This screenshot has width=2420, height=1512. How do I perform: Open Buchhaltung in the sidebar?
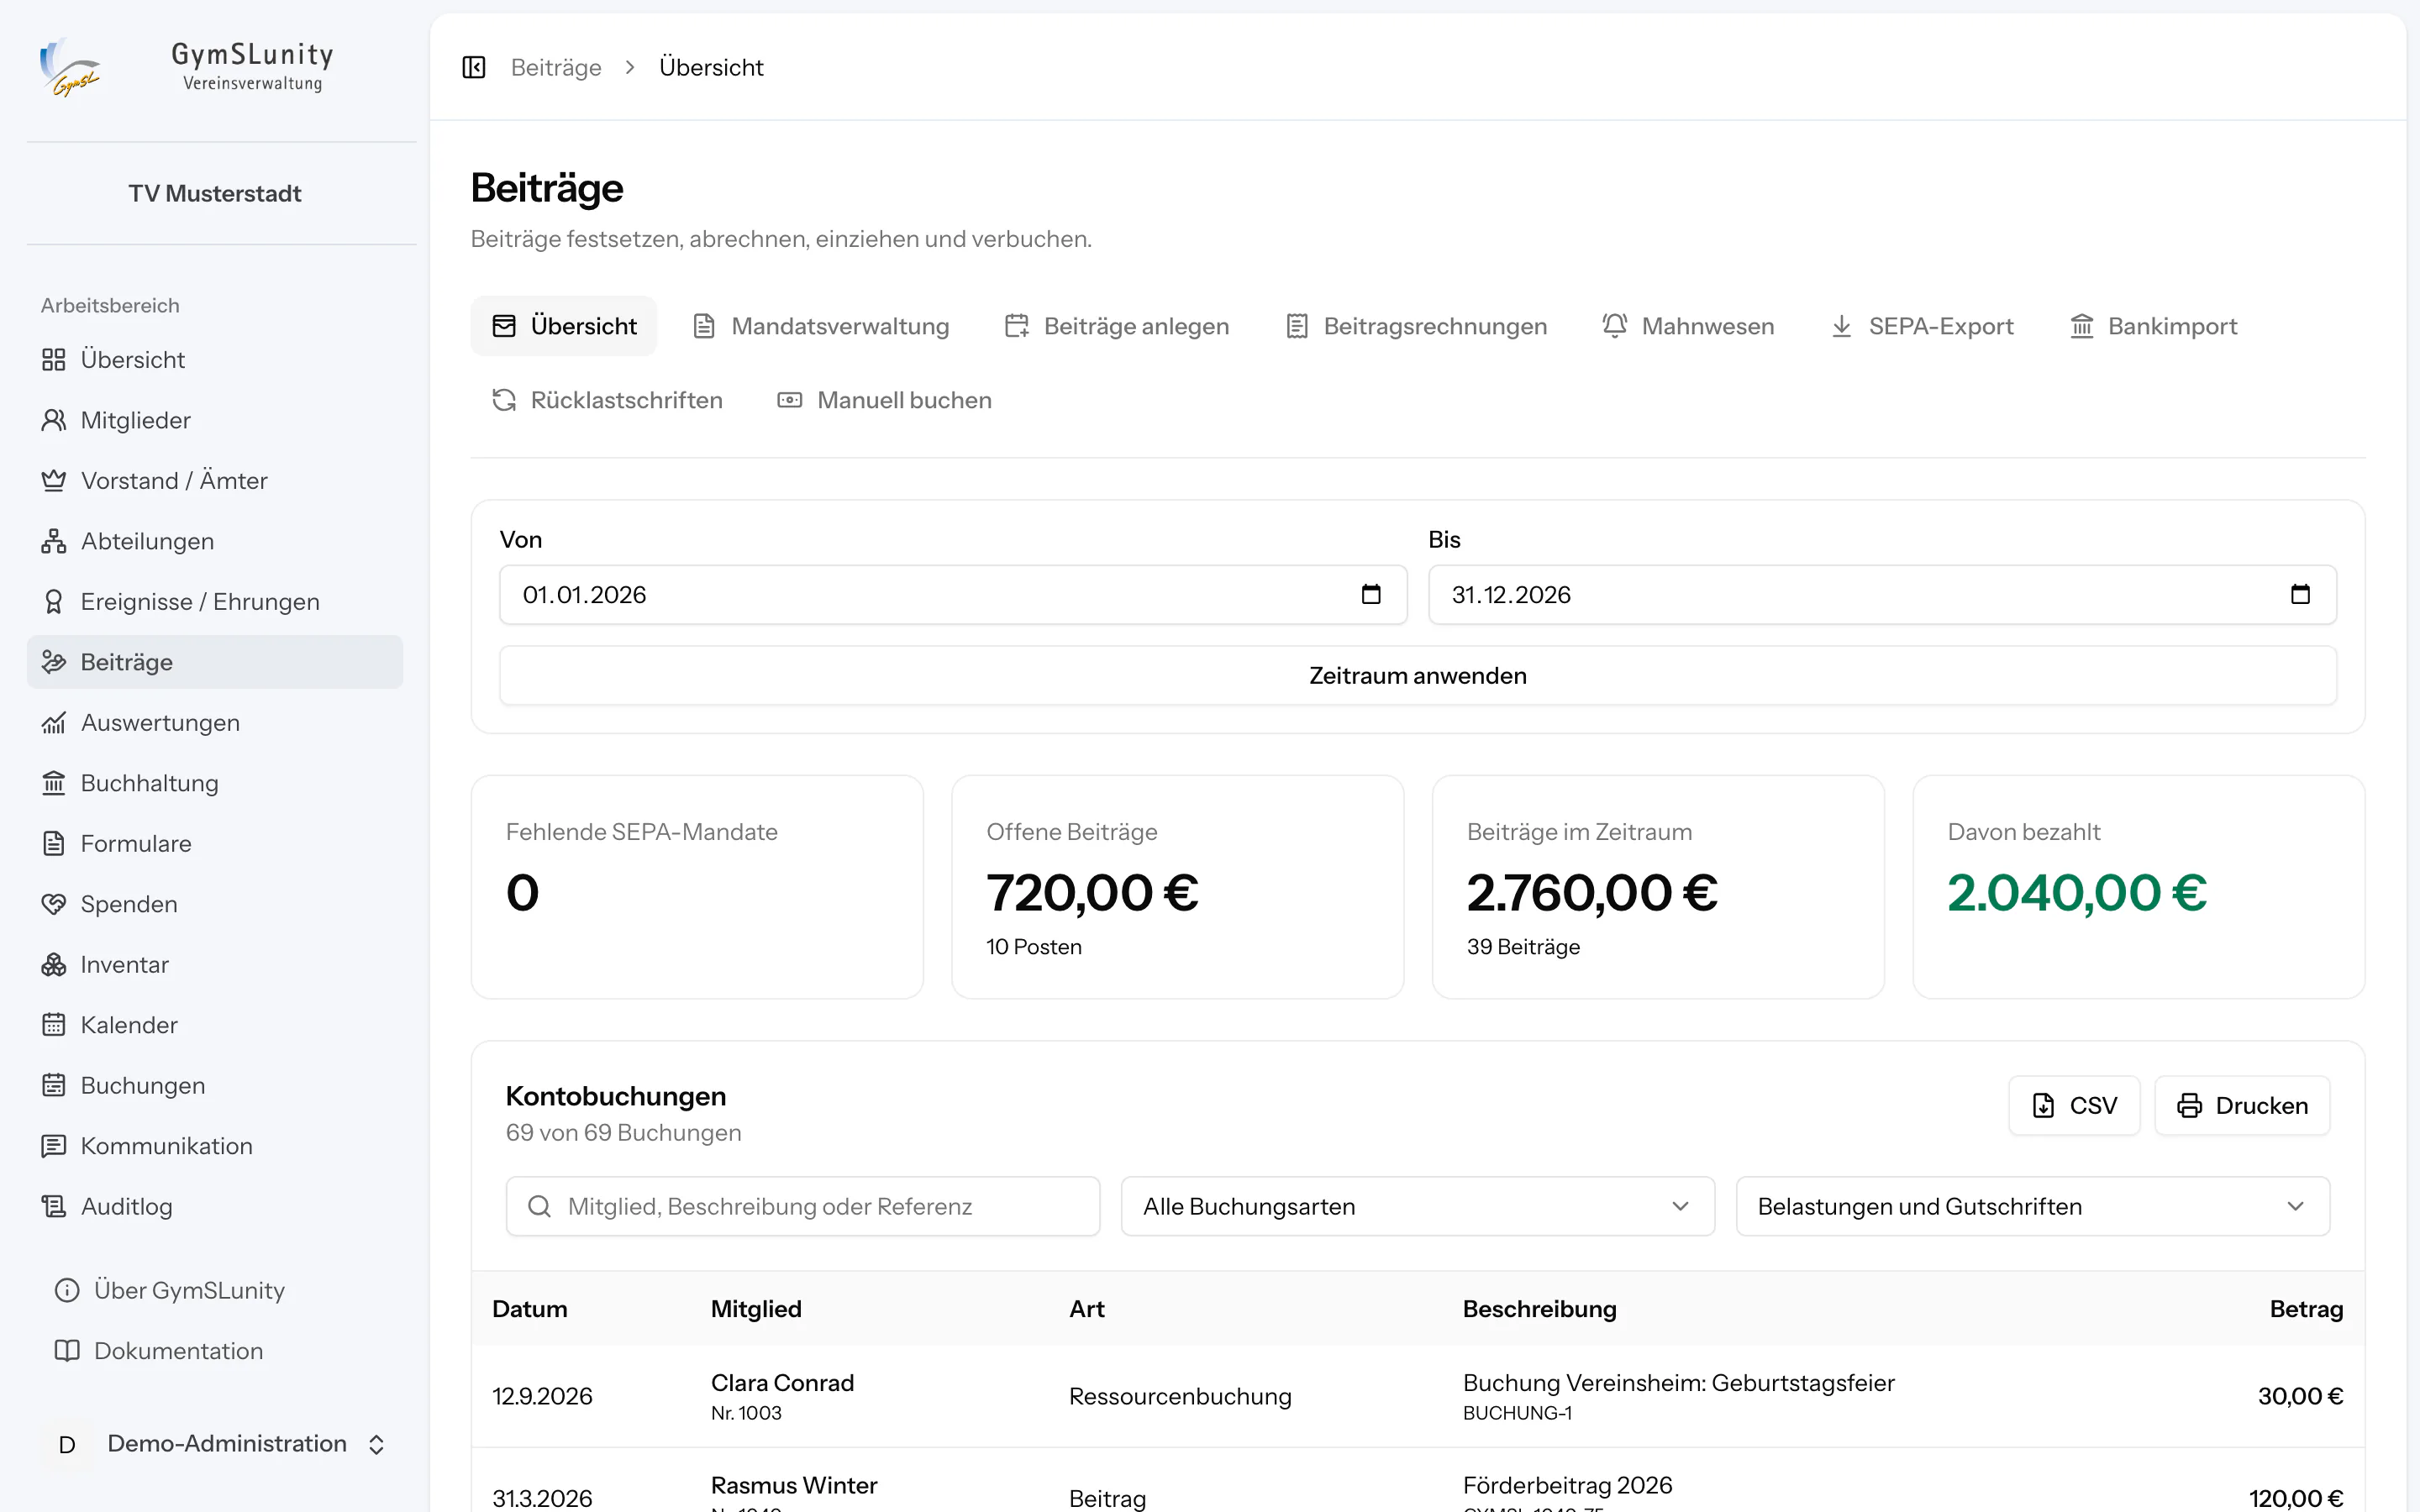click(215, 783)
